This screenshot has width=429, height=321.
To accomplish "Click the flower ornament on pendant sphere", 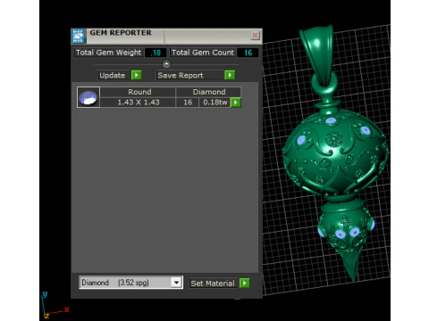I will [x=334, y=139].
